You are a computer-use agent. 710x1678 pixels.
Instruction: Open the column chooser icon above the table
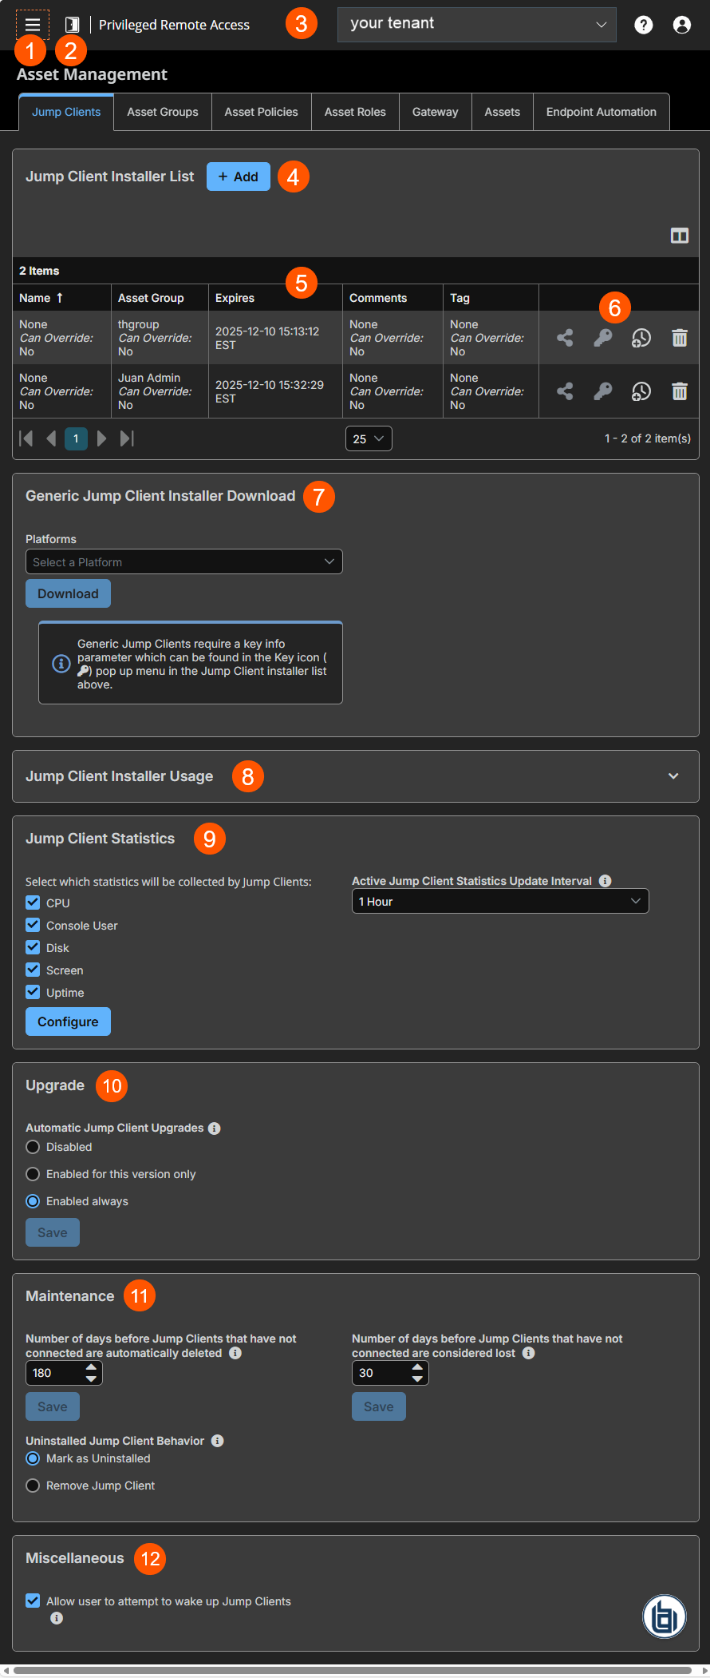(x=680, y=236)
